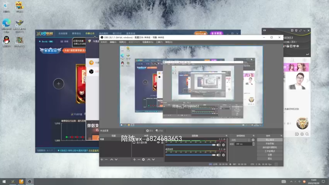Adjust the top mixer track volume slider

click(190, 145)
